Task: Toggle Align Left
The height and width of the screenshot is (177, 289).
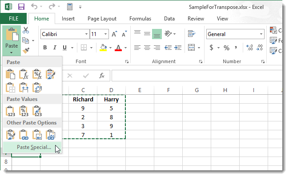Action: pos(137,48)
